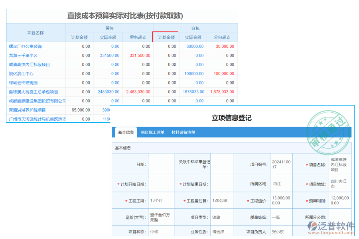Image resolution: width=359 pixels, height=239 pixels.
Task: Click the empty 所属分公司 field
Action: tap(339, 218)
